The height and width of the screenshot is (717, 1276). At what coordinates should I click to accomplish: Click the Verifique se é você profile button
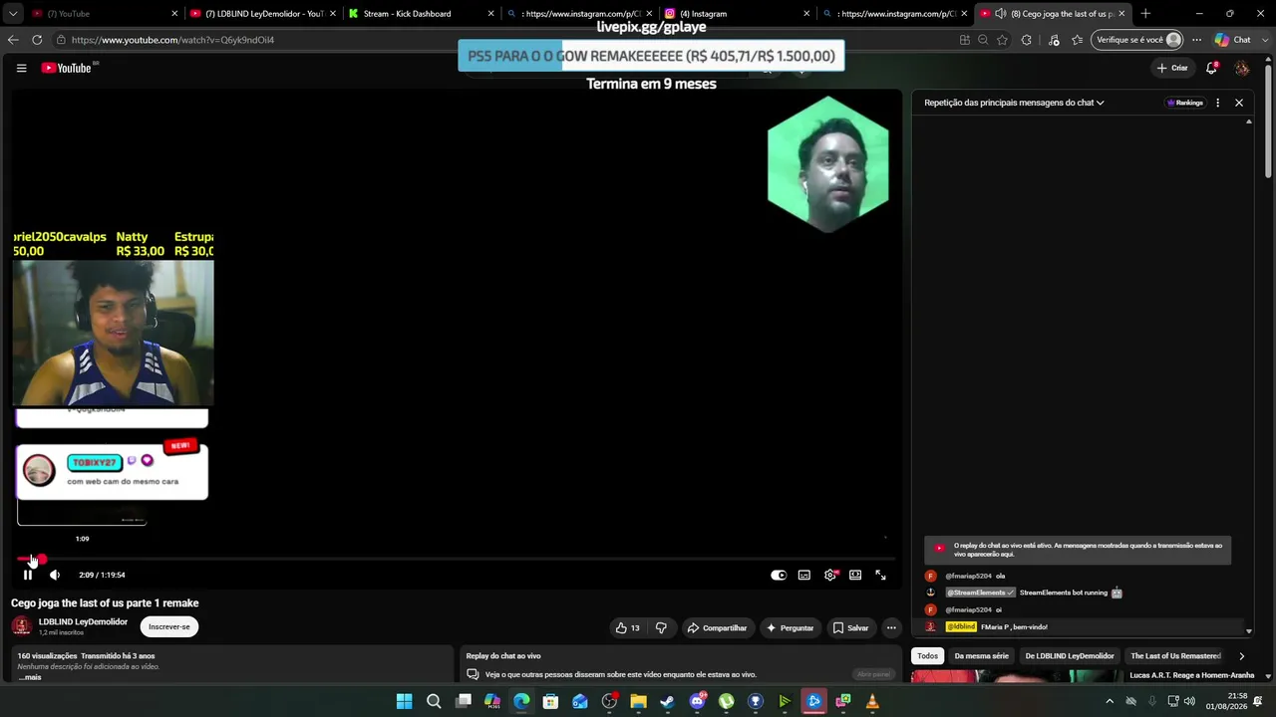(1138, 40)
